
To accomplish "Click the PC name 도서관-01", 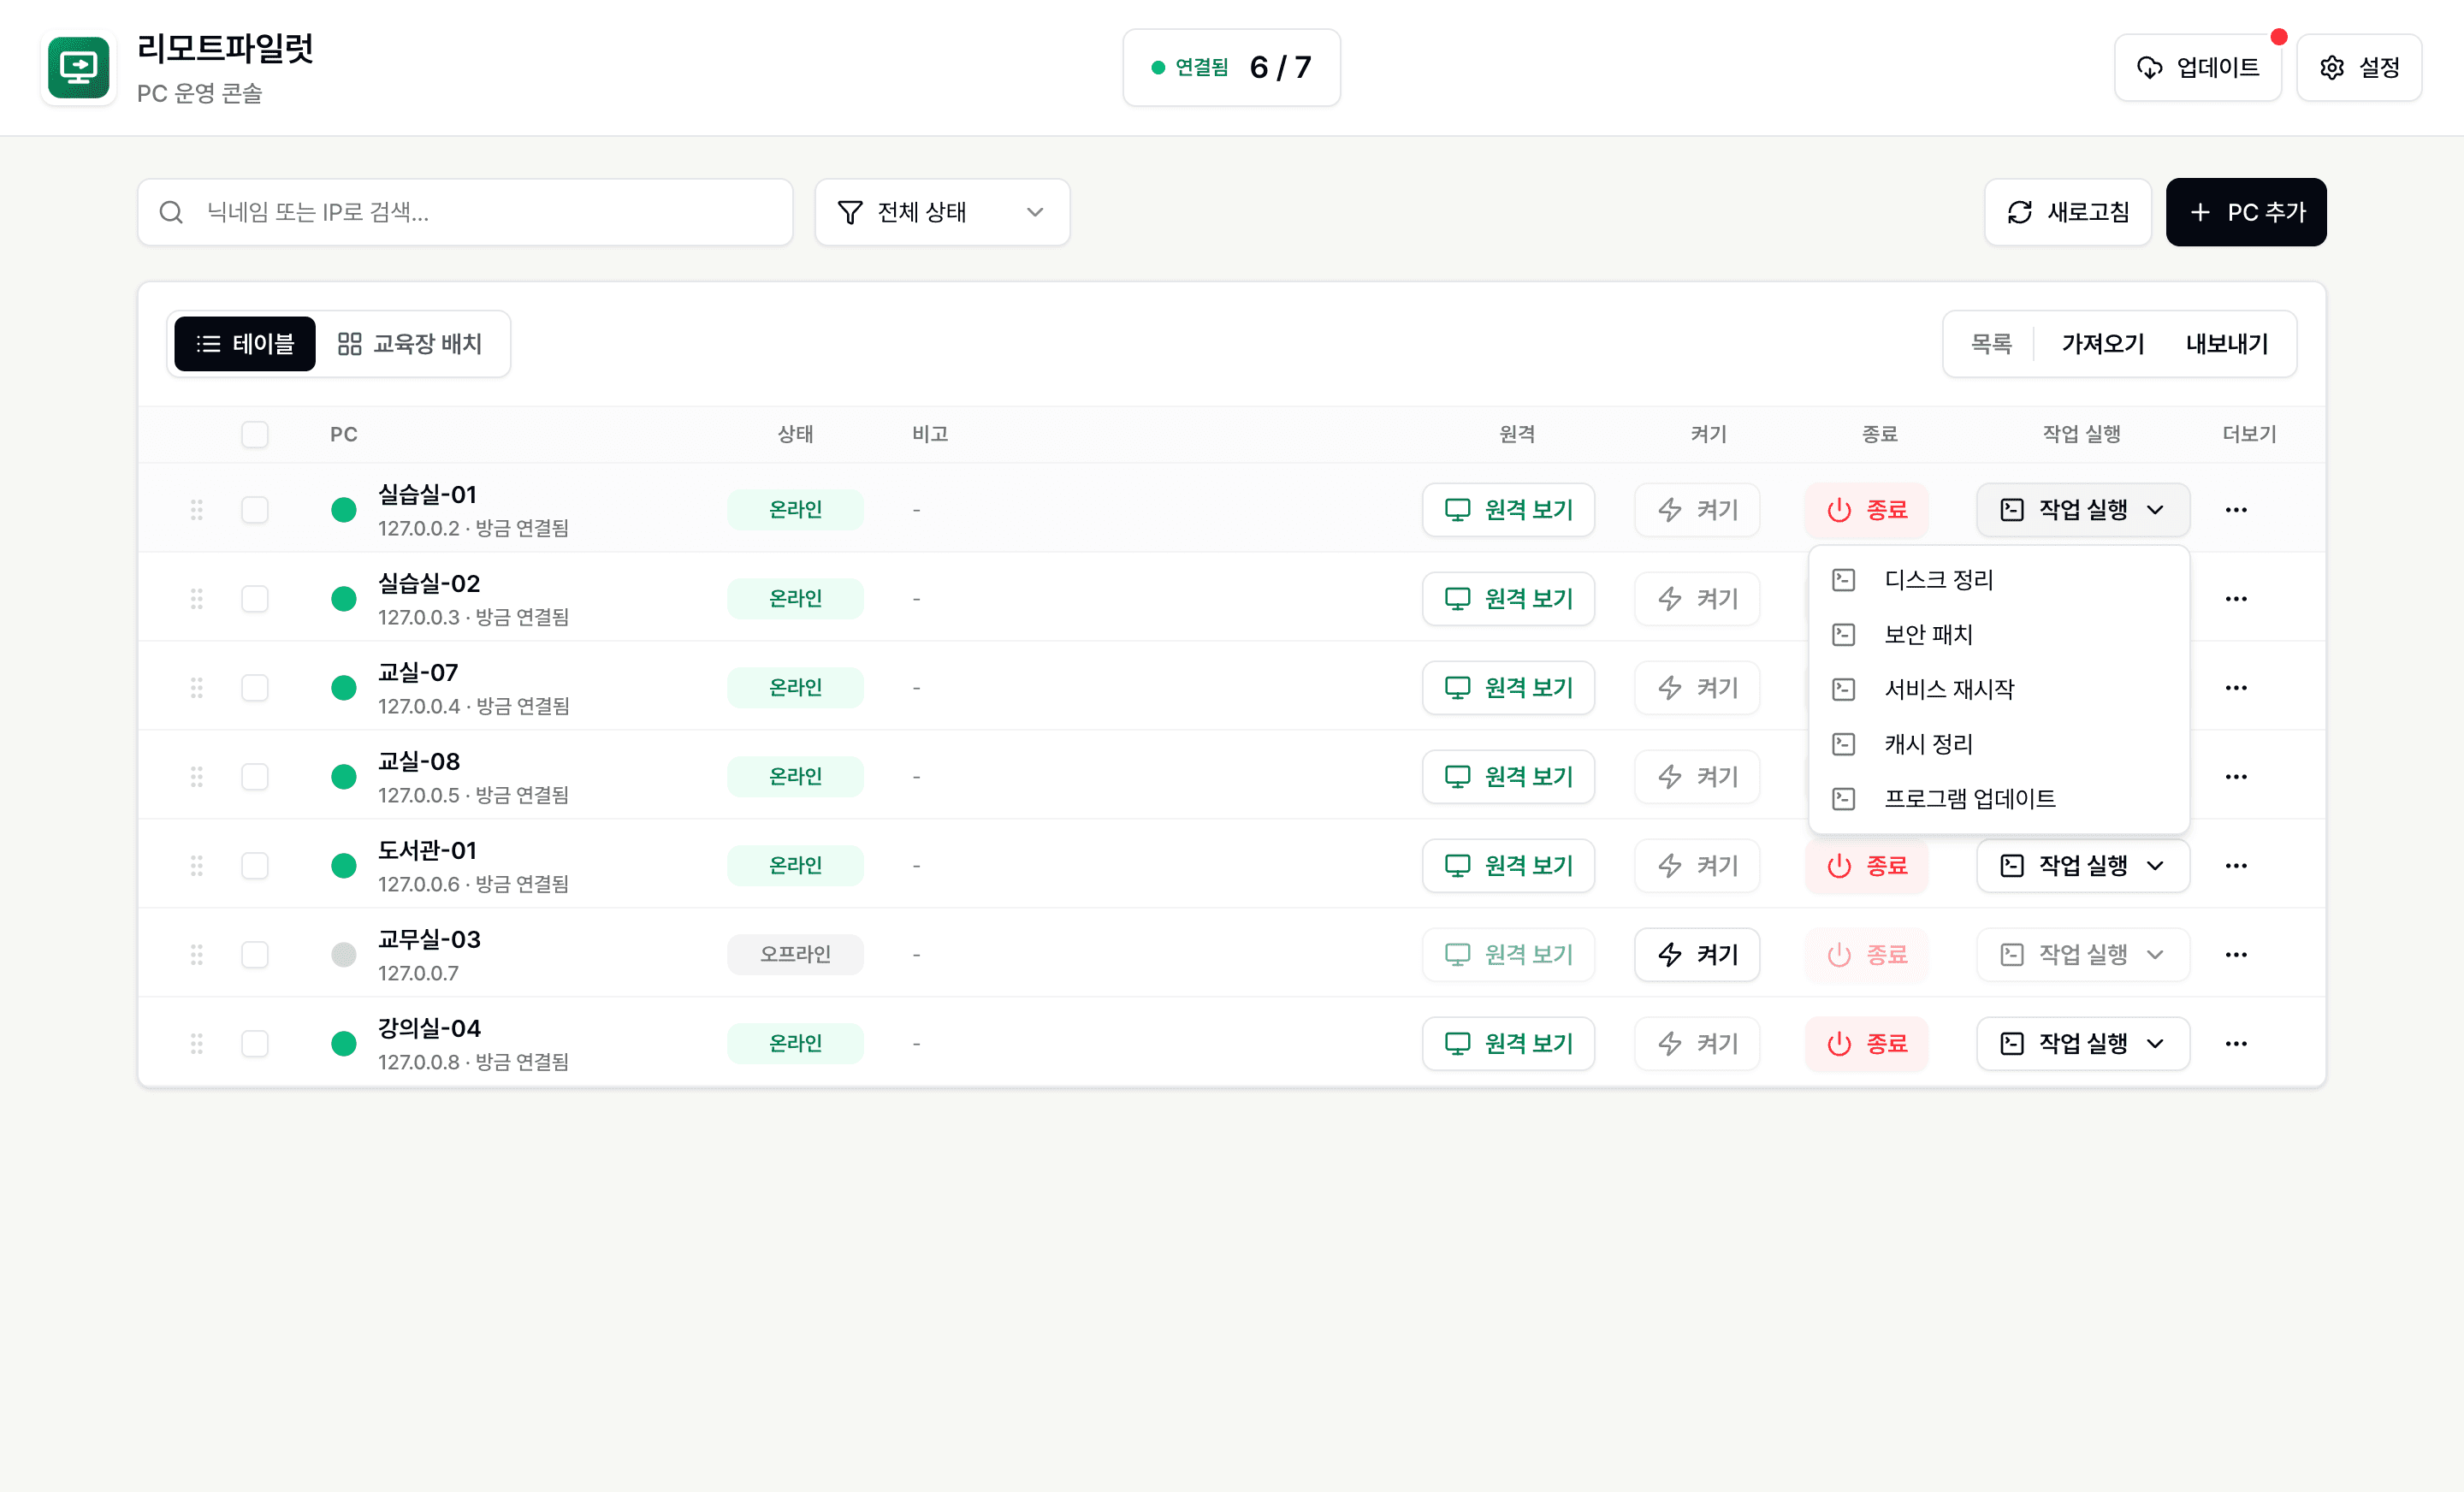I will click(x=427, y=851).
